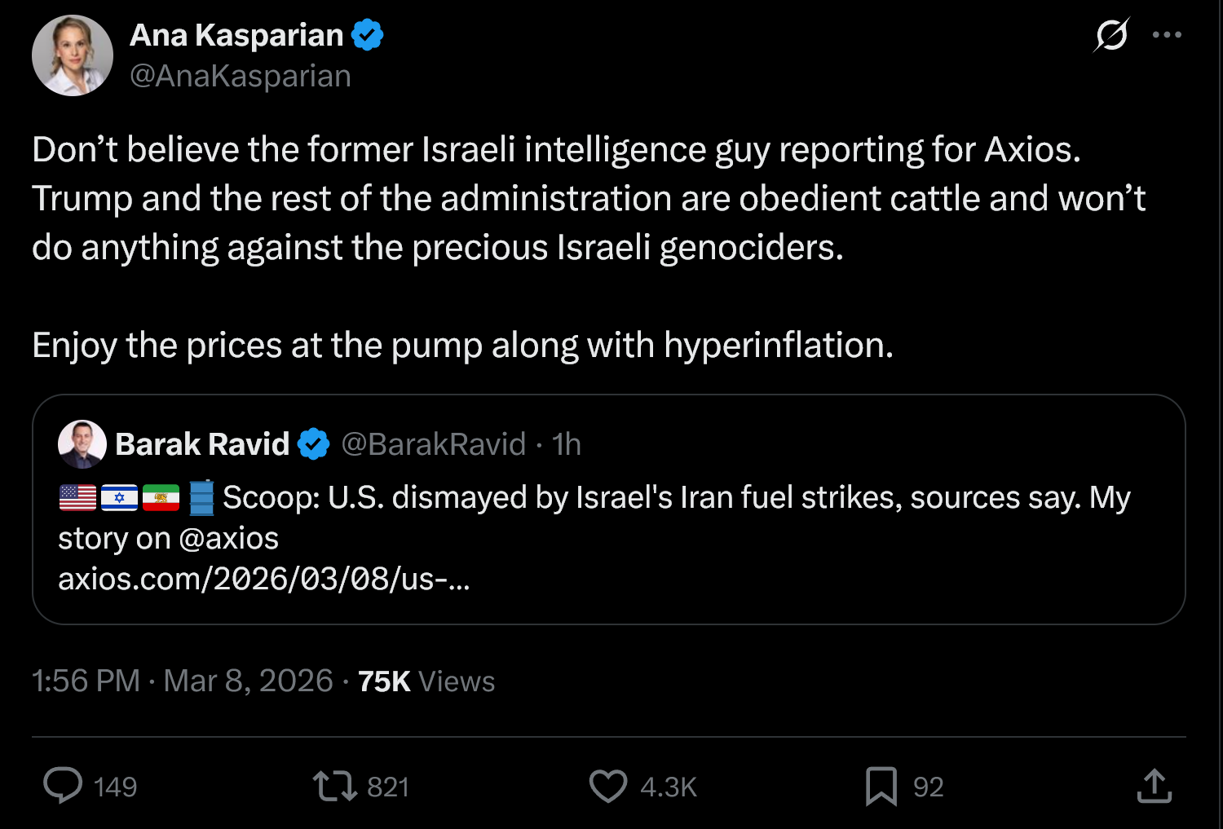Click the Ana Kasparian display name
The image size is (1223, 829).
pyautogui.click(x=236, y=35)
